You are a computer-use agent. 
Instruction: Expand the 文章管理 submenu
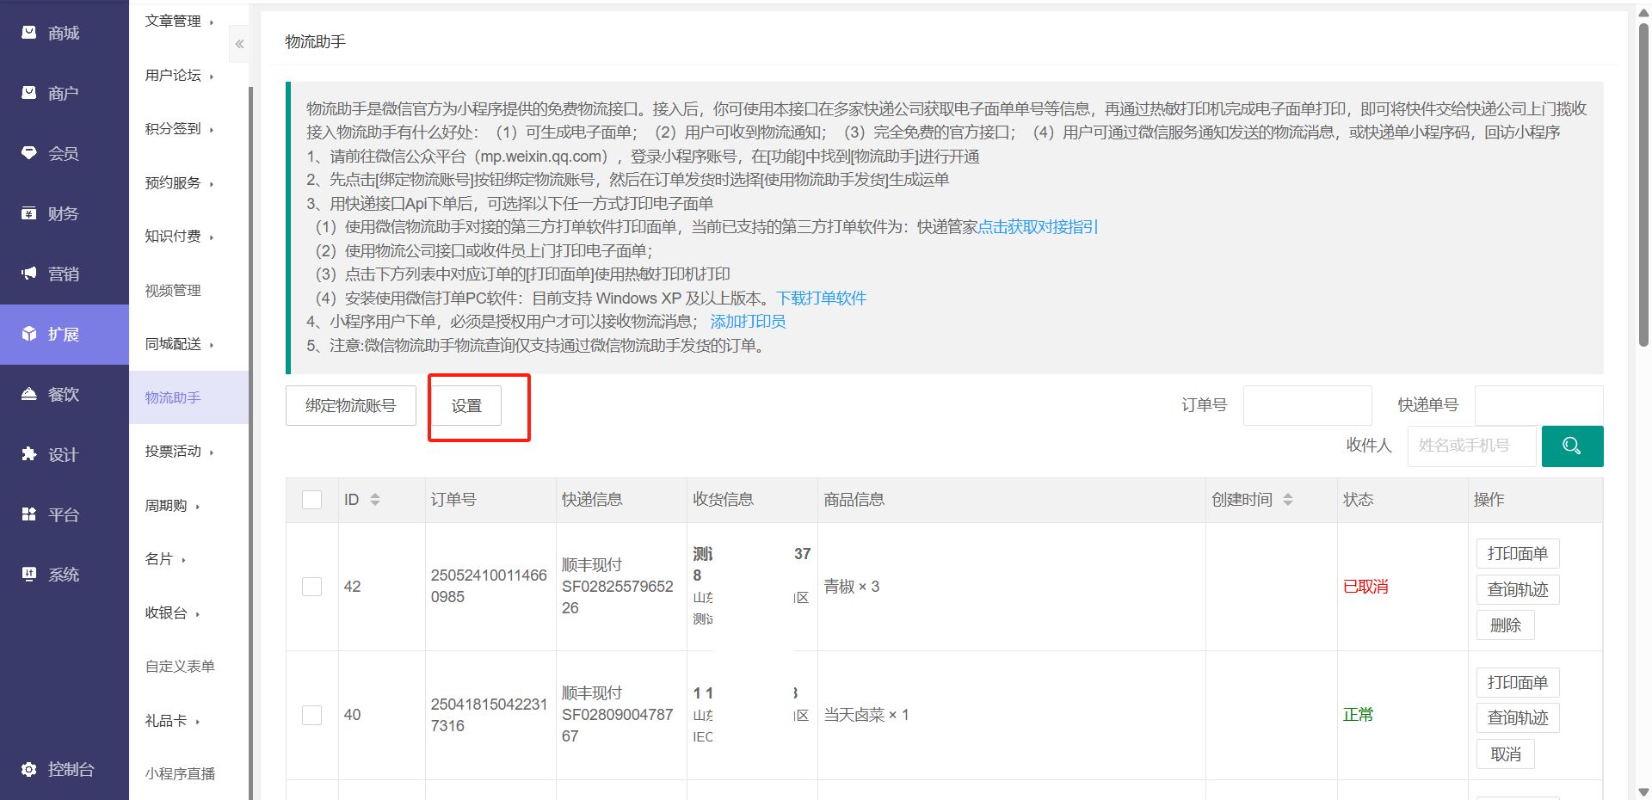(178, 22)
